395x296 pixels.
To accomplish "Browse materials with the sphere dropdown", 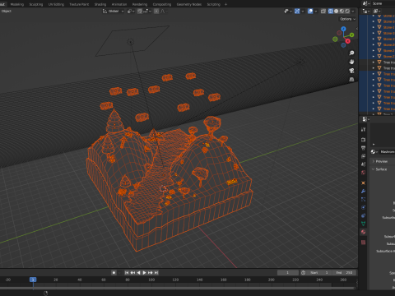I will 374,152.
